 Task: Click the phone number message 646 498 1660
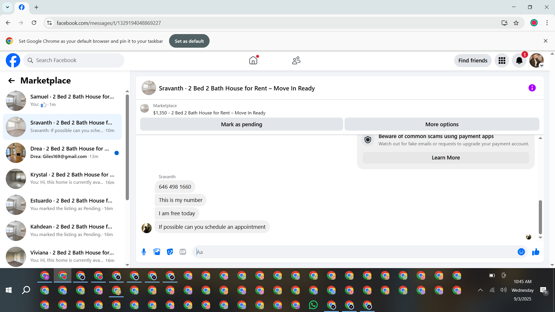tap(175, 187)
